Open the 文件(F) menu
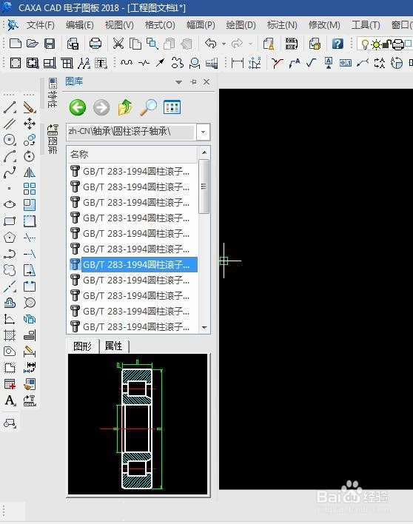Screen dimensions: 413x524 [40, 25]
